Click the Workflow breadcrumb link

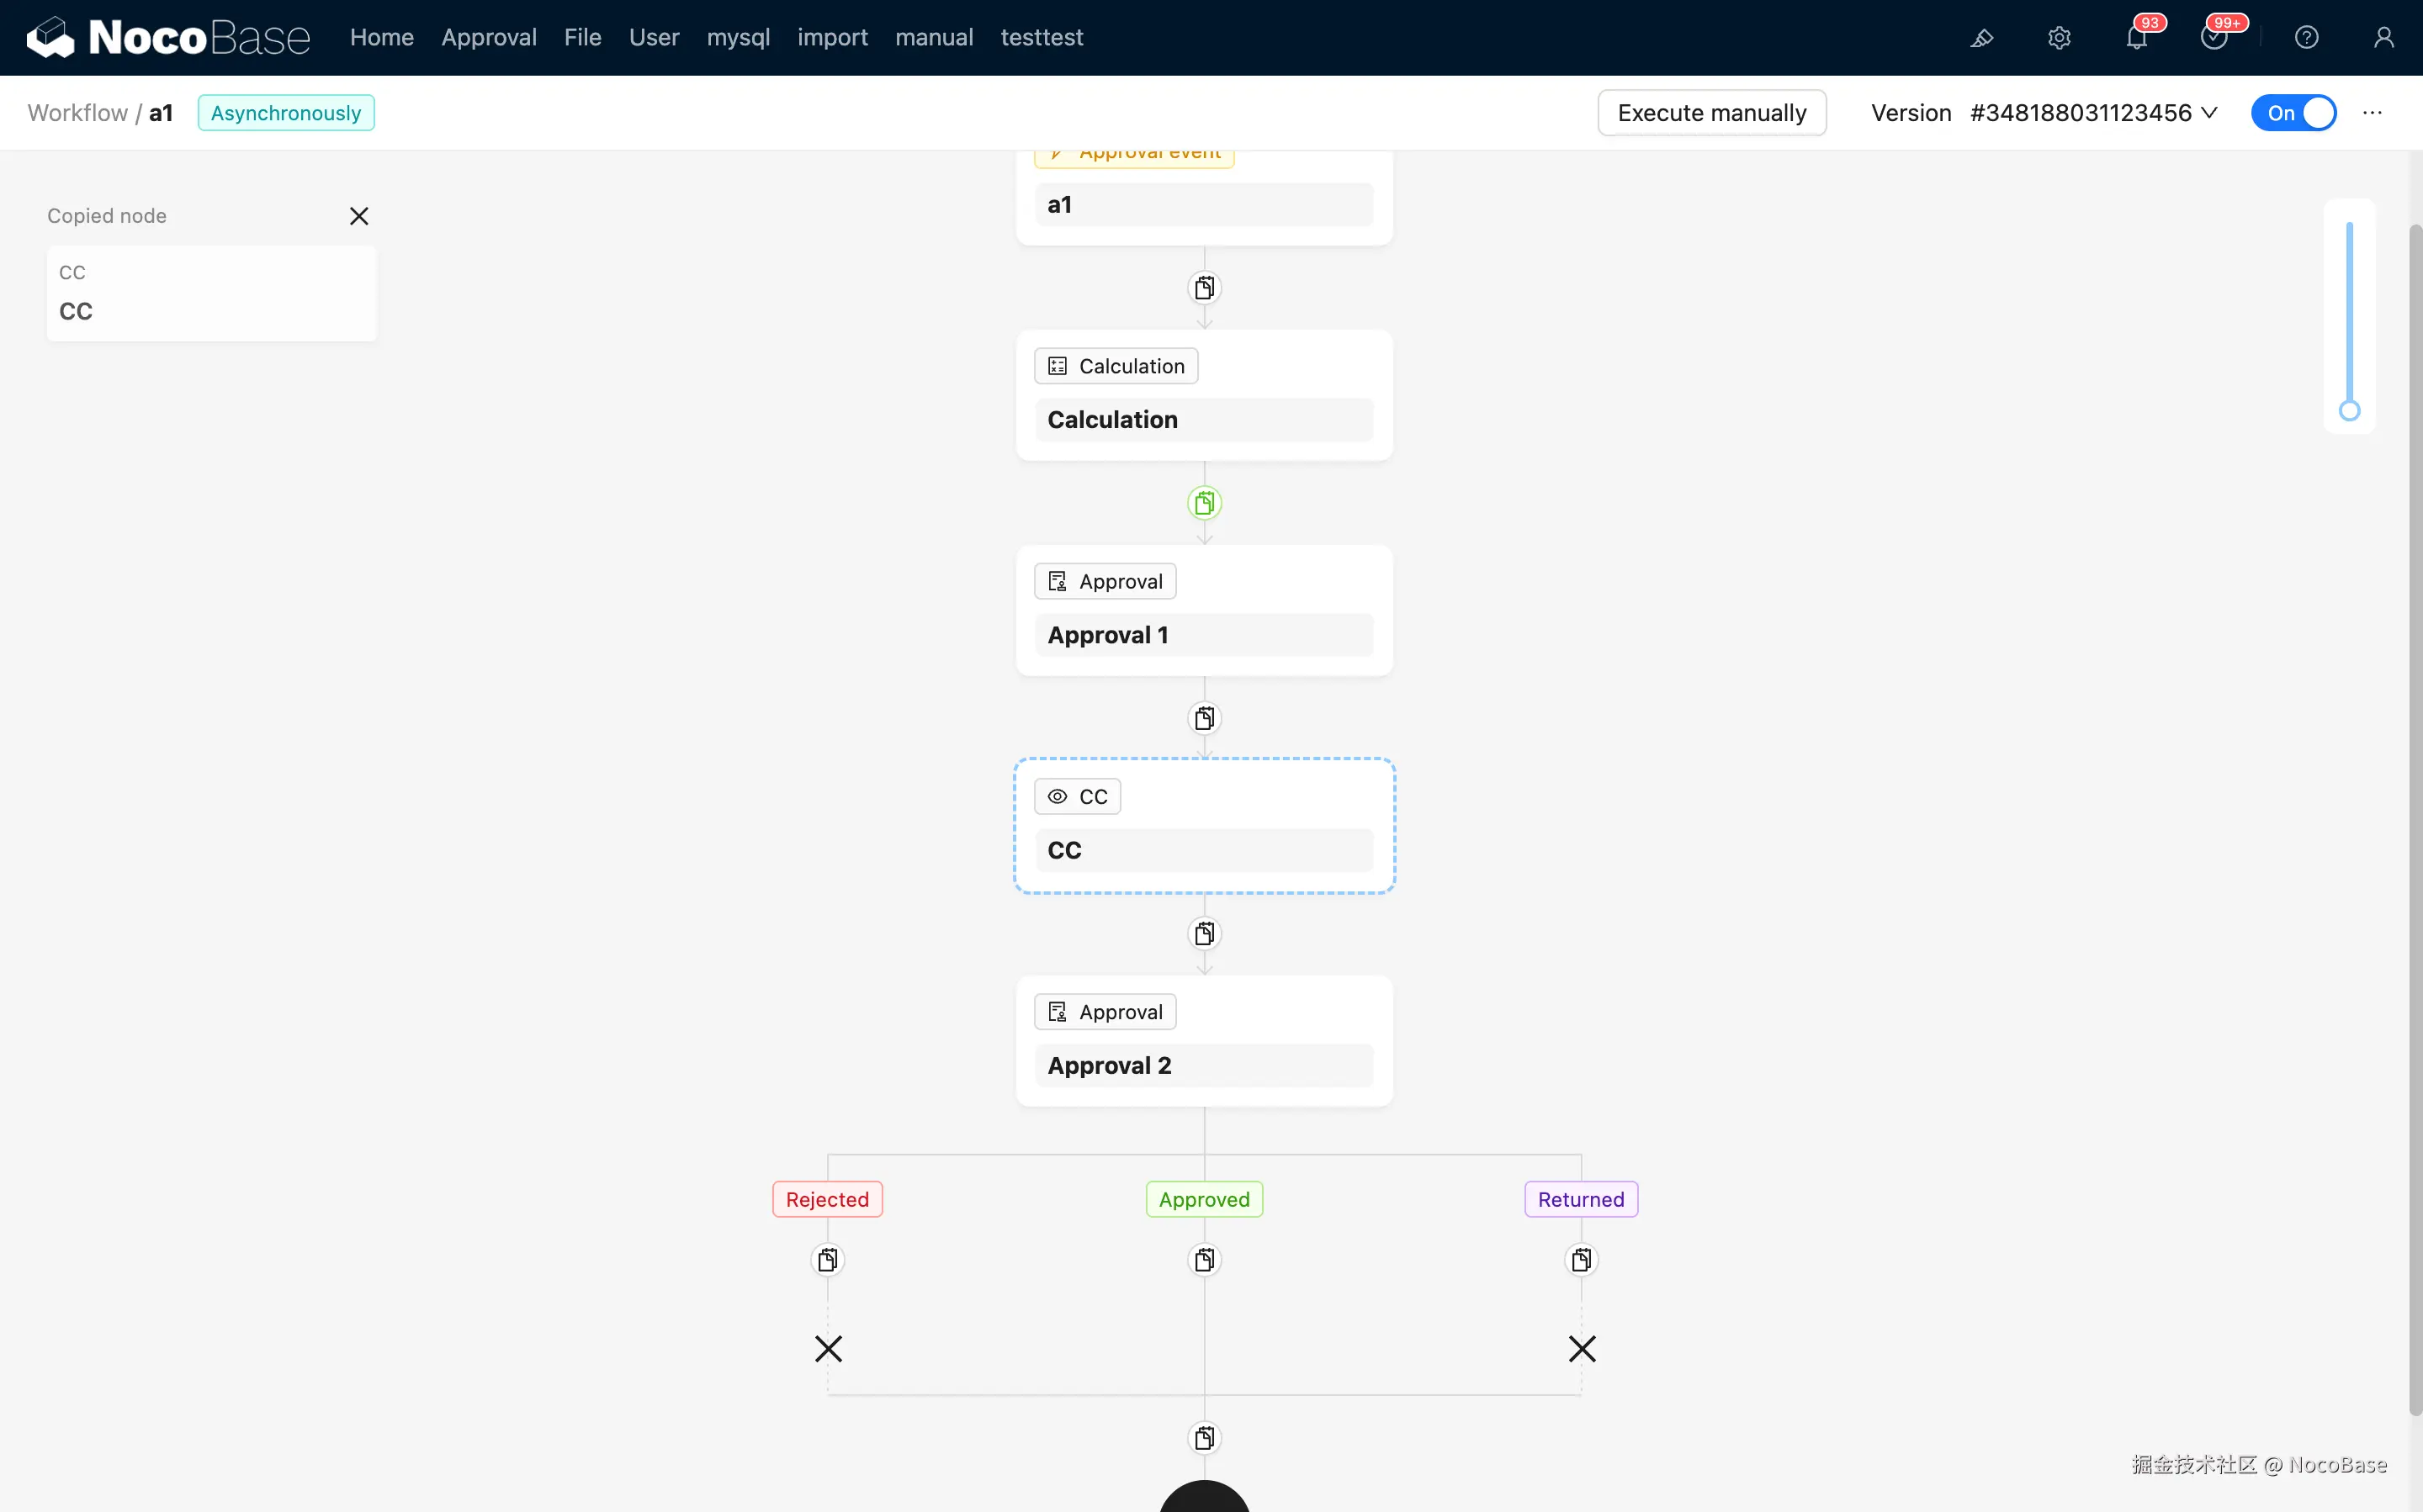[77, 113]
